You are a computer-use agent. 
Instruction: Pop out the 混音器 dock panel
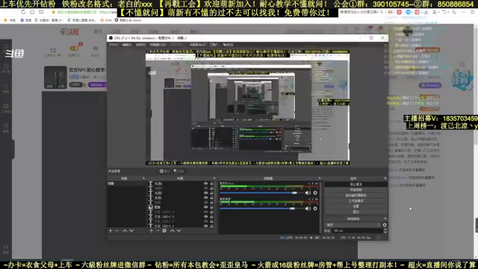click(x=320, y=178)
